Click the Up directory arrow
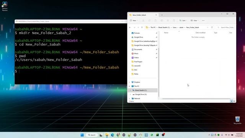Image resolution: width=245 pixels, height=138 pixels. 142,27
